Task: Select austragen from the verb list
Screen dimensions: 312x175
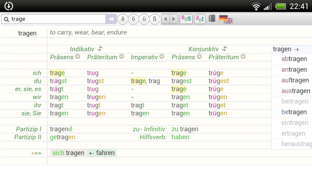Action: click(296, 91)
